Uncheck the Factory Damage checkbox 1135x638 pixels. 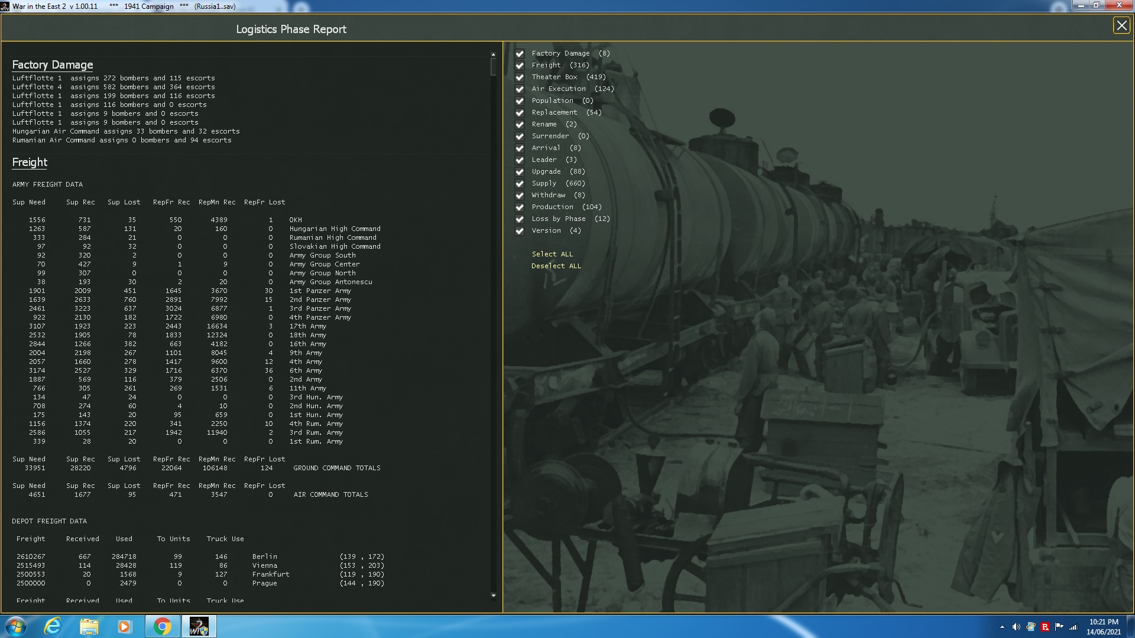tap(520, 54)
